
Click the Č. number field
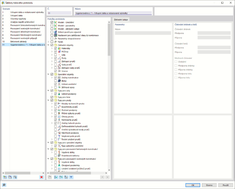[59, 13]
